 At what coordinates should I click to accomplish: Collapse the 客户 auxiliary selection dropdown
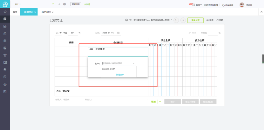[133, 63]
